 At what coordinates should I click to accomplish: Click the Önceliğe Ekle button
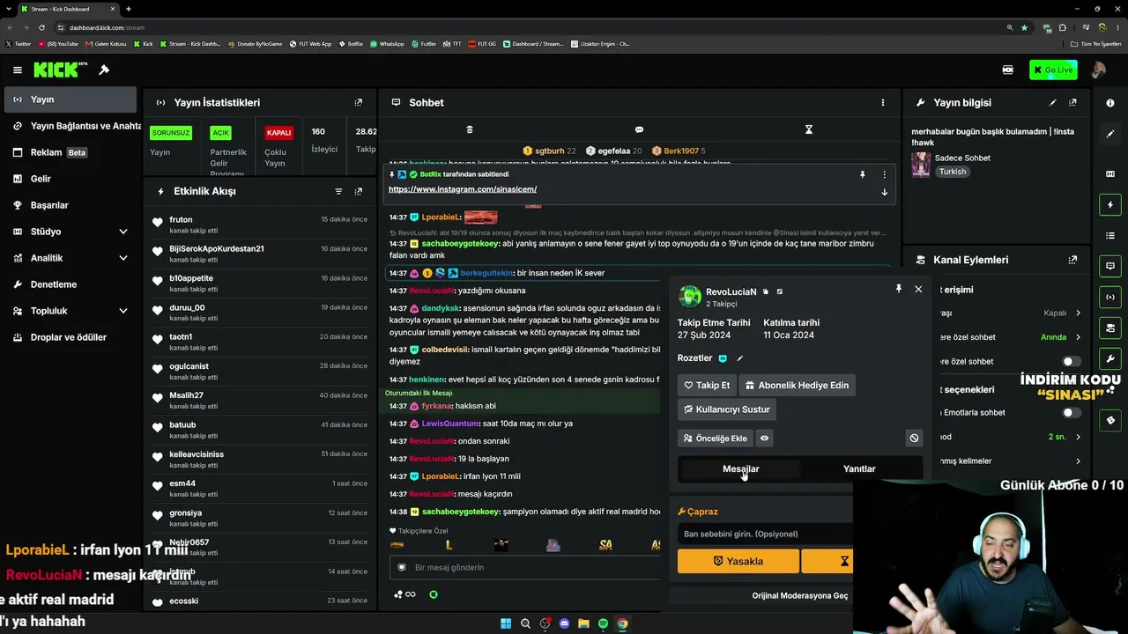tap(715, 438)
